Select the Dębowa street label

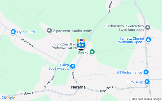(x=27, y=93)
